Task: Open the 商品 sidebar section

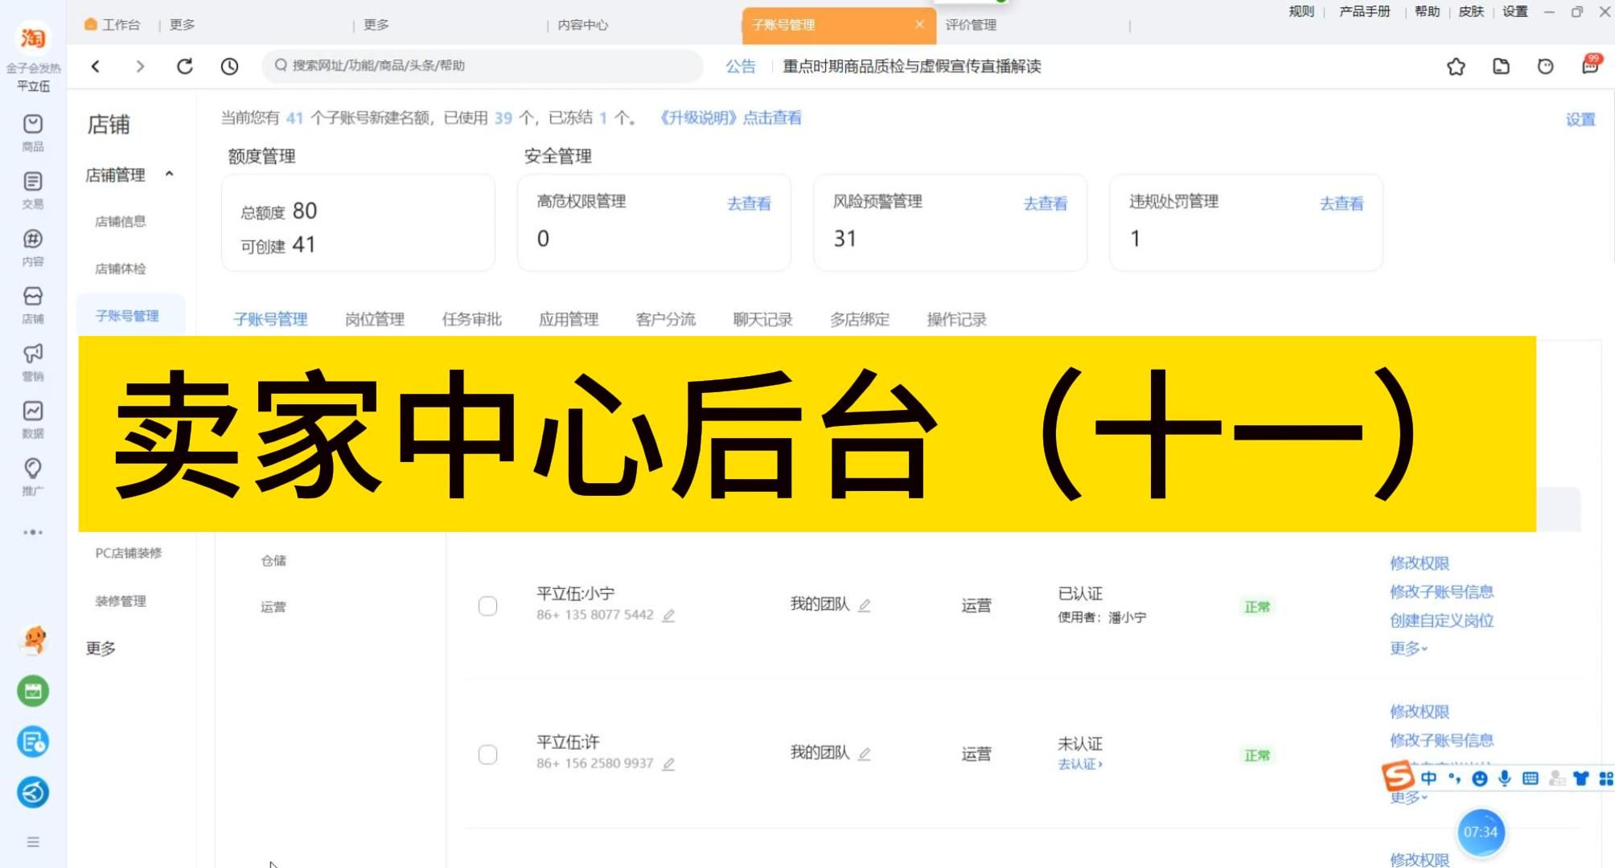Action: click(x=33, y=133)
